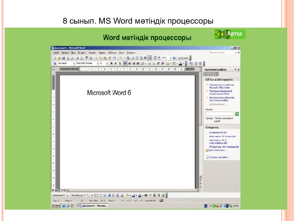The height and width of the screenshot is (221, 294).
Task: Save the document with the floppy disk icon
Action: [63, 58]
